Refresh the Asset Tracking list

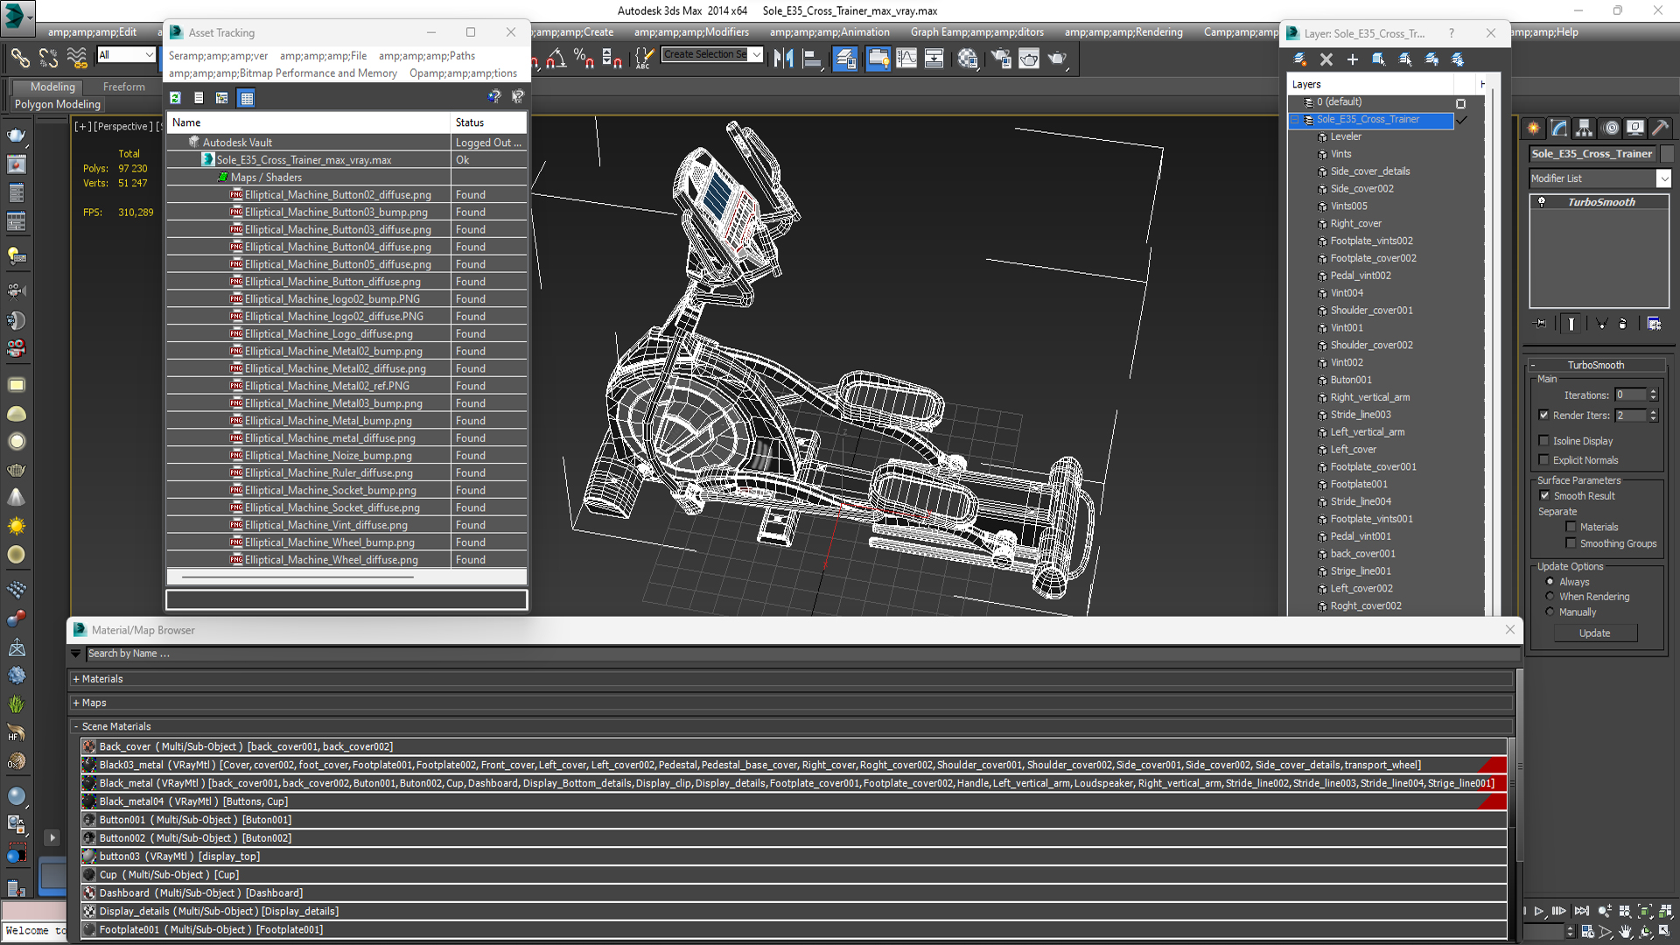[x=175, y=98]
